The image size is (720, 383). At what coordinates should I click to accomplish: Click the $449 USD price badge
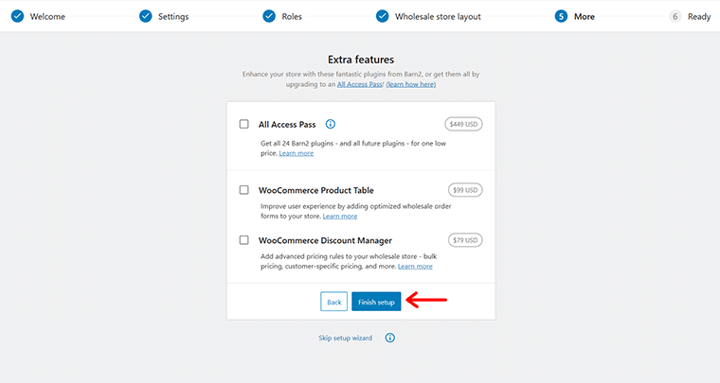(463, 124)
